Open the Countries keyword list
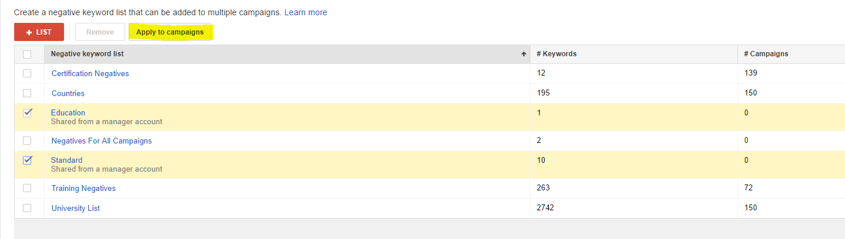Image resolution: width=845 pixels, height=239 pixels. pos(68,93)
